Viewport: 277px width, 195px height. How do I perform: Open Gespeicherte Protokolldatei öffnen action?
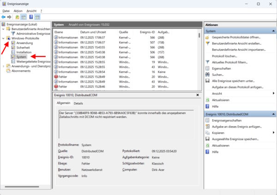pos(236,37)
